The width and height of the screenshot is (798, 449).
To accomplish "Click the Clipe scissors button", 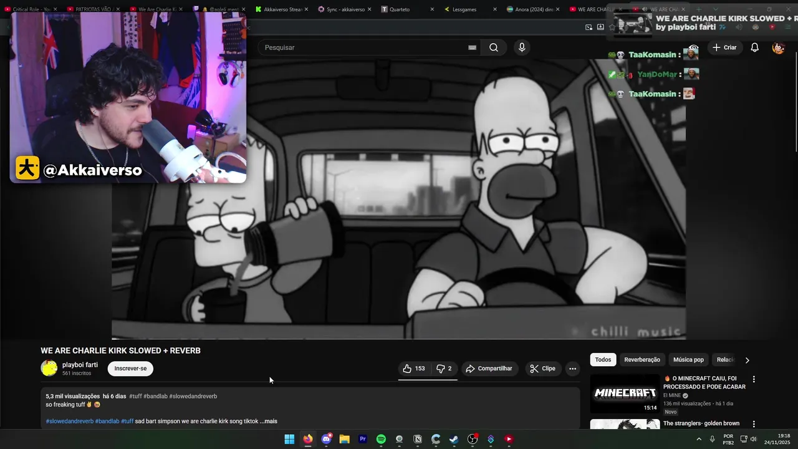I will (542, 369).
